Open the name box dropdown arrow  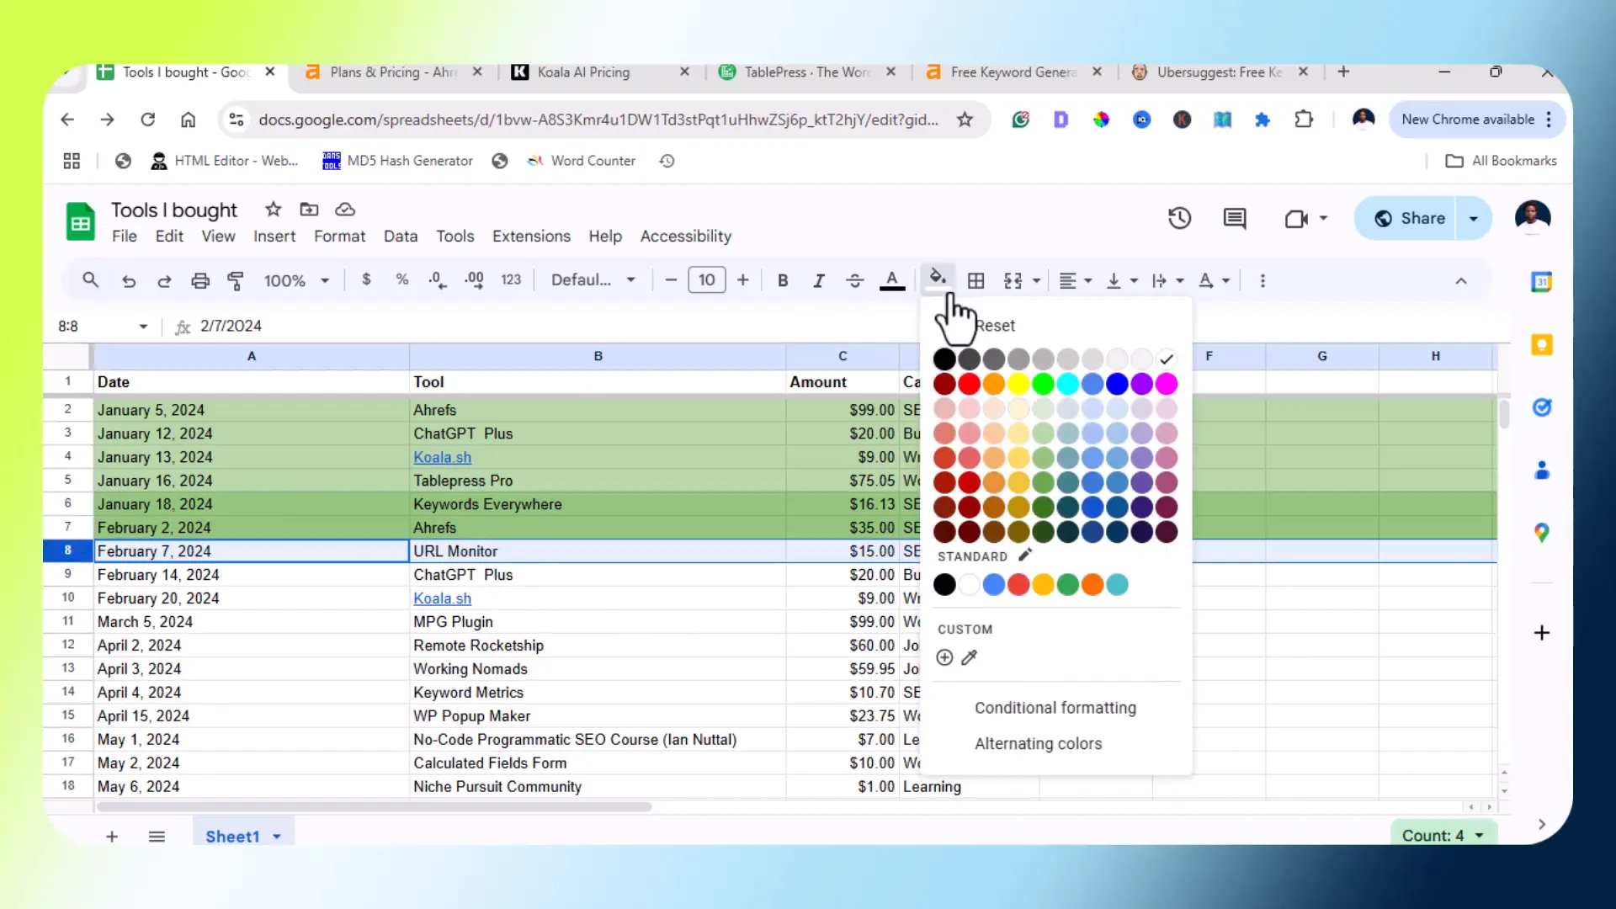[143, 327]
